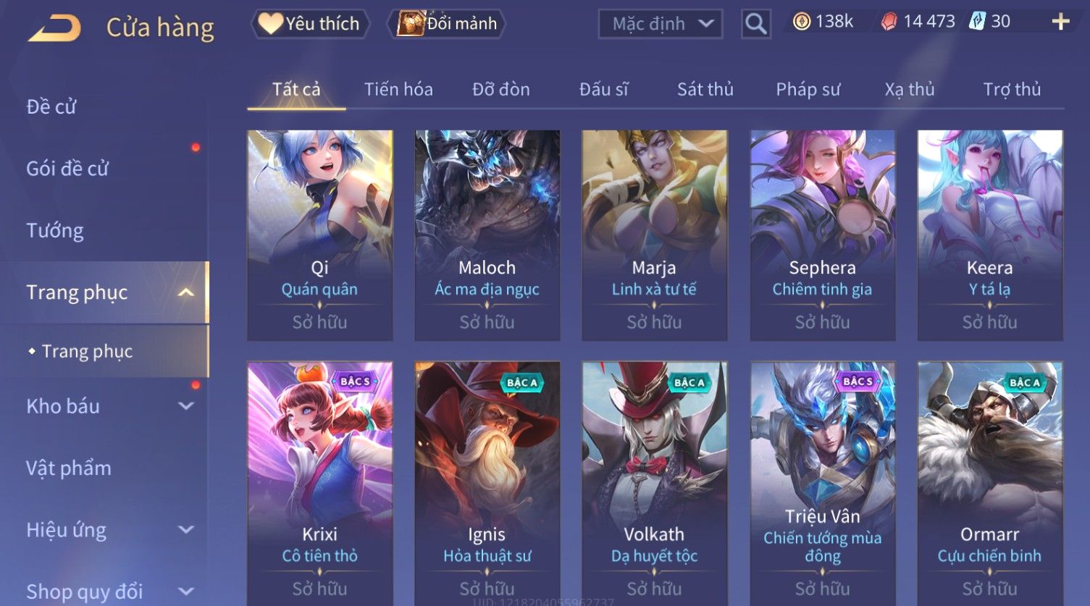Select the Trang phục sub-item in sidebar
Screen dimensions: 1090x606
pos(87,351)
